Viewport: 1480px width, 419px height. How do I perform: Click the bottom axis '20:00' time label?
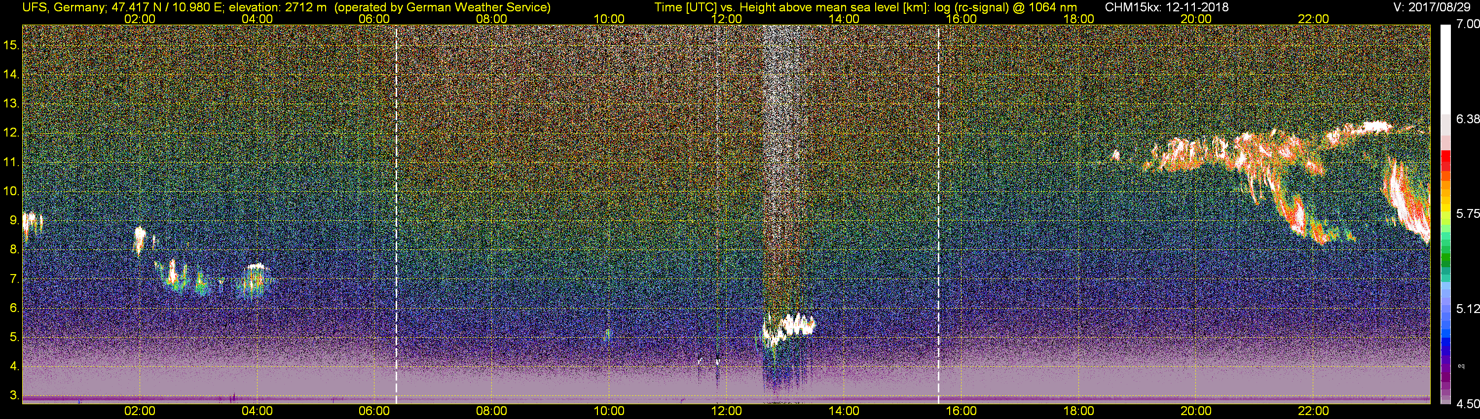1196,411
